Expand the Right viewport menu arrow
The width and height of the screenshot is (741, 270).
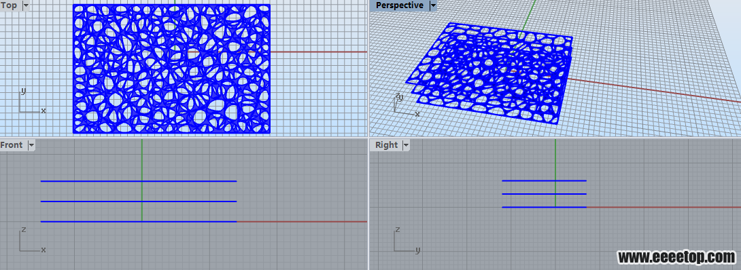(406, 145)
